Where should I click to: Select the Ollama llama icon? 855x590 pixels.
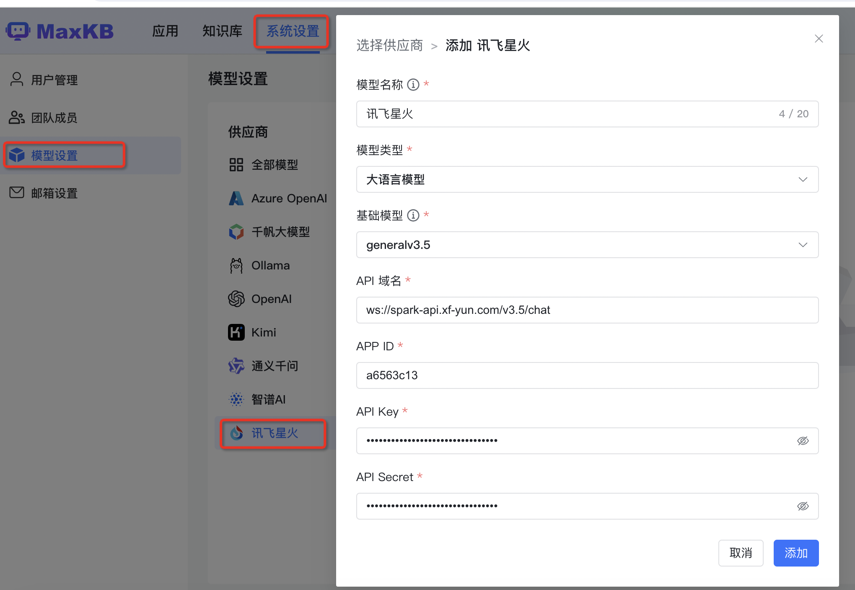point(236,265)
